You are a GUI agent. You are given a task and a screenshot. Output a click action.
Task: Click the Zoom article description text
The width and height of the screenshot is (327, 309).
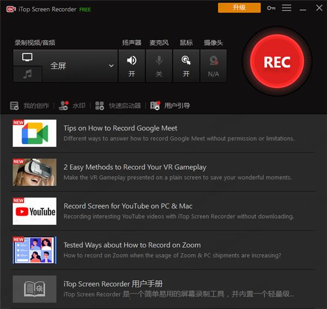[x=172, y=255]
